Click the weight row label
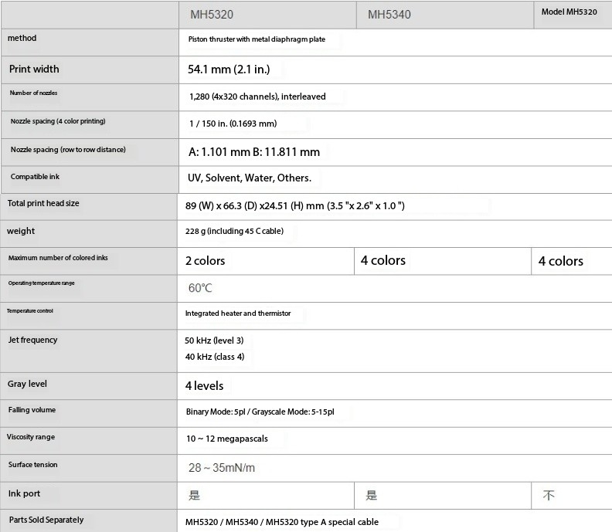Screen dimensions: 612x532 coord(21,232)
